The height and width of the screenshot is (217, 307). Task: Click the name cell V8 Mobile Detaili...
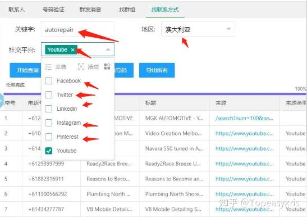[109, 209]
